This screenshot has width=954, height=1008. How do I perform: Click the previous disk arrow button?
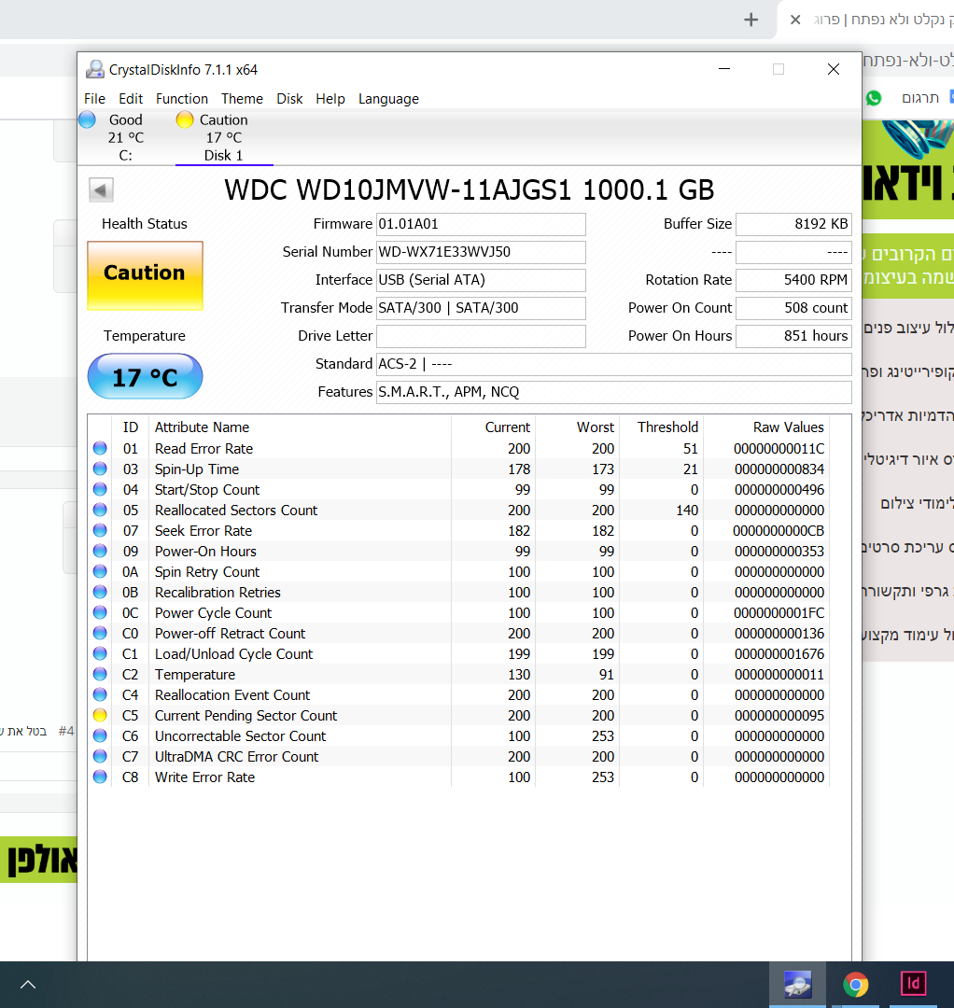click(101, 189)
